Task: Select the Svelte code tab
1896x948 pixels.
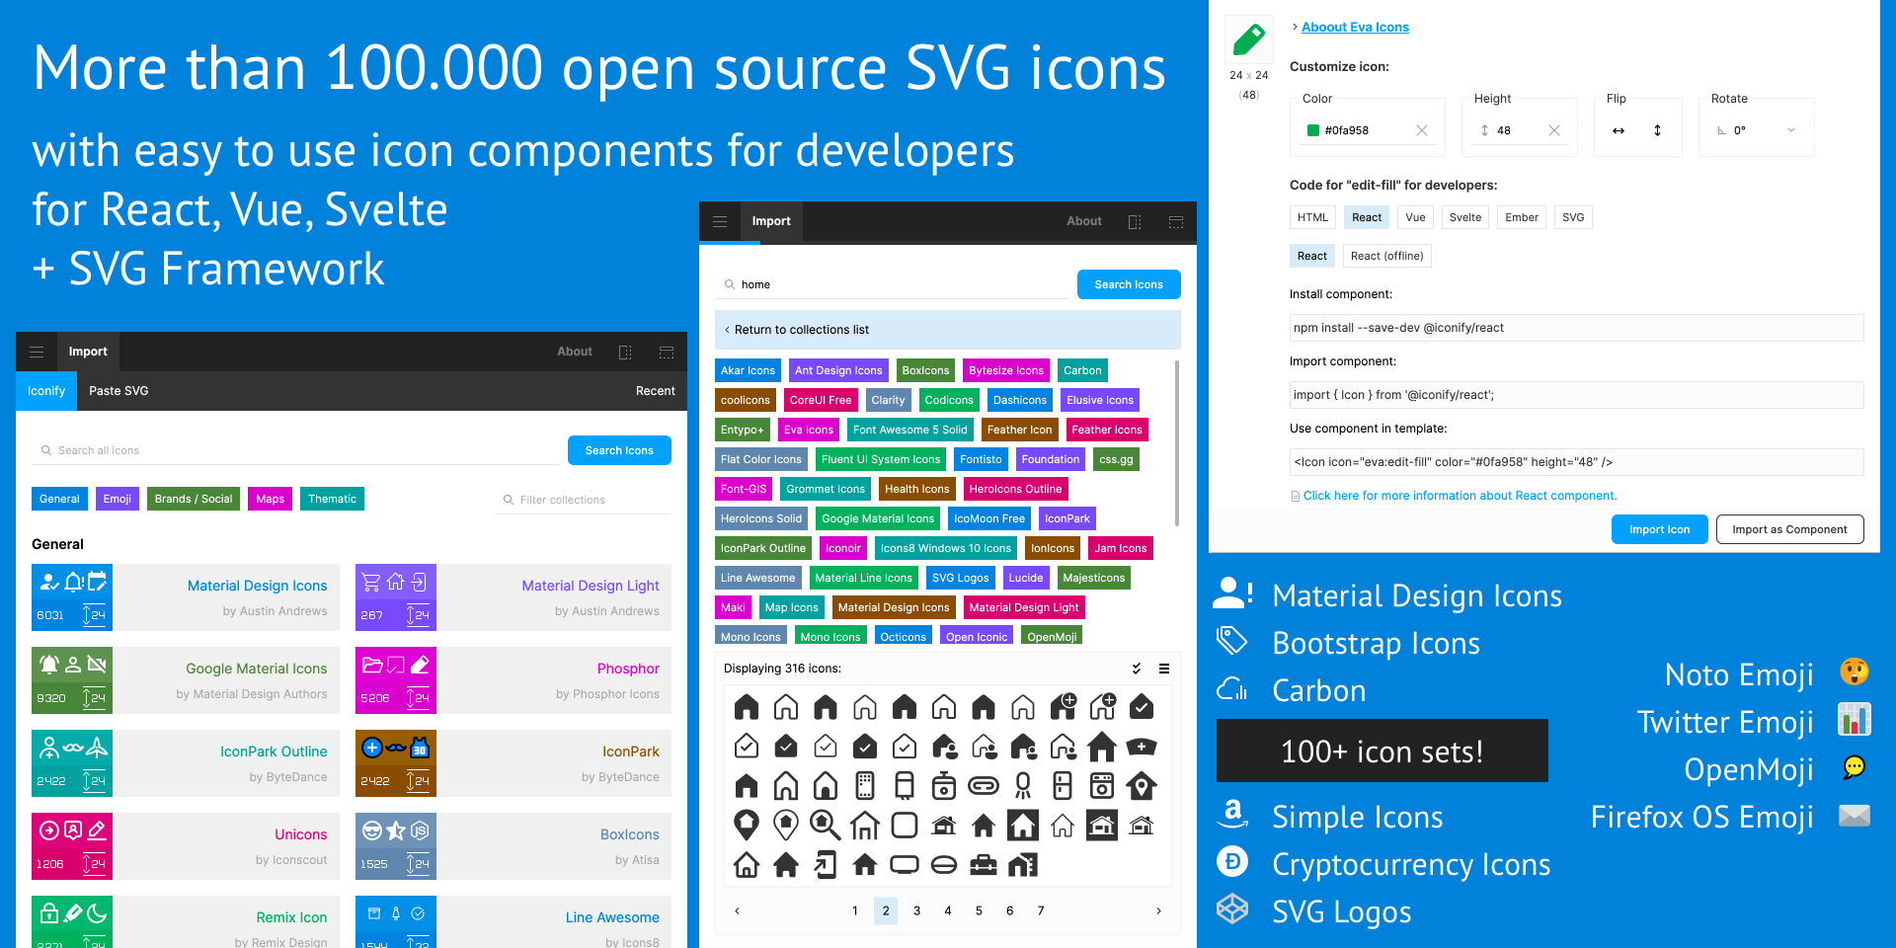Action: point(1464,217)
